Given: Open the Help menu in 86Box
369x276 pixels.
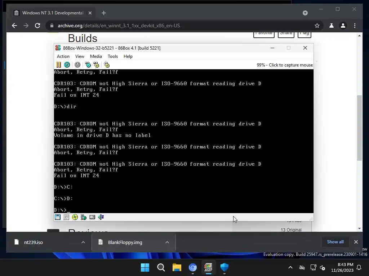Looking at the screenshot, I should [x=128, y=56].
